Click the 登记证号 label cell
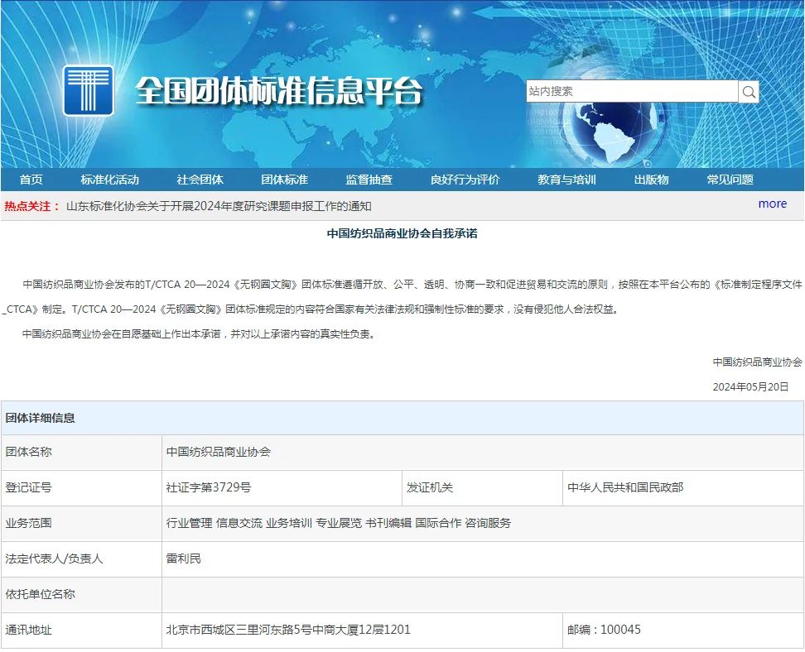The height and width of the screenshot is (652, 805). [81, 487]
